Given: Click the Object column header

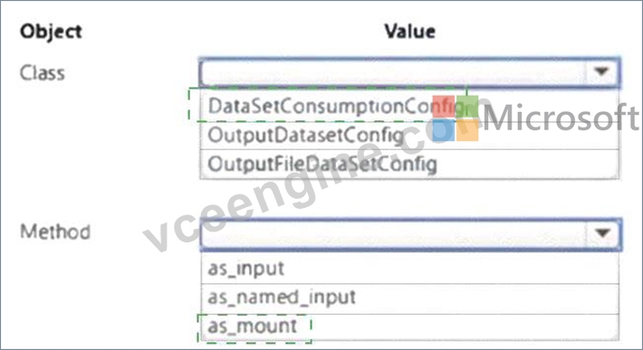Looking at the screenshot, I should 51,32.
